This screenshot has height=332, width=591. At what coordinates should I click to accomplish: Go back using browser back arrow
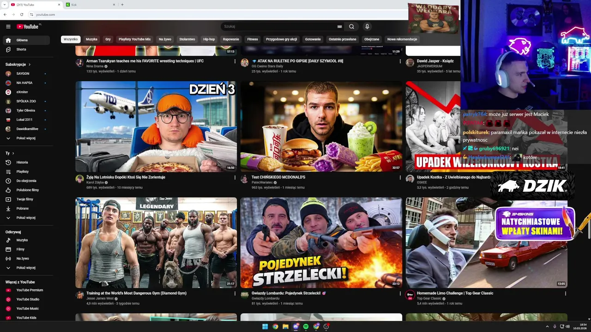[x=5, y=14]
